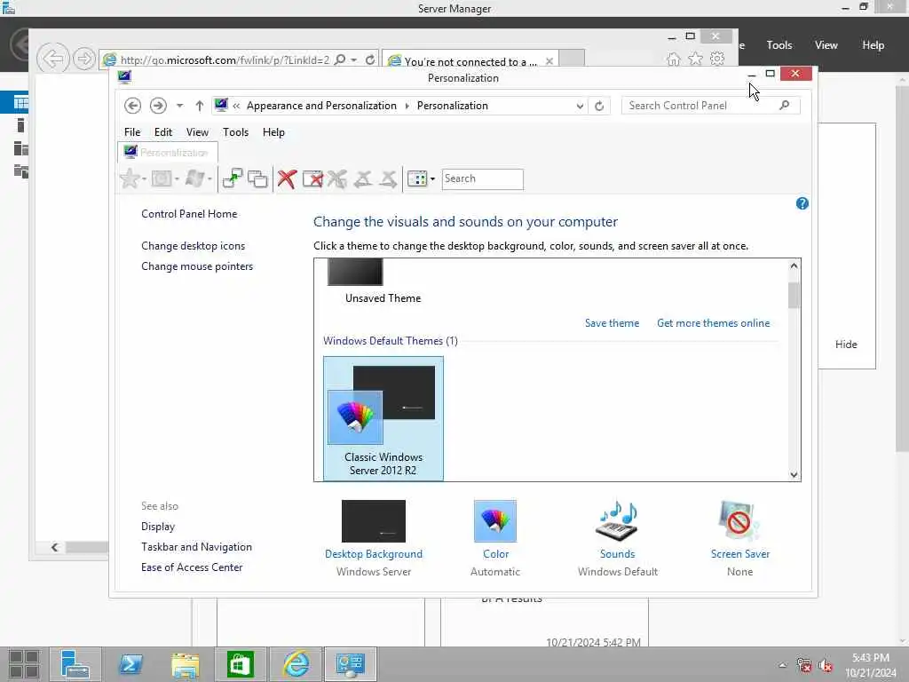Click the themes list scroll down arrow
This screenshot has height=682, width=909.
(x=794, y=474)
